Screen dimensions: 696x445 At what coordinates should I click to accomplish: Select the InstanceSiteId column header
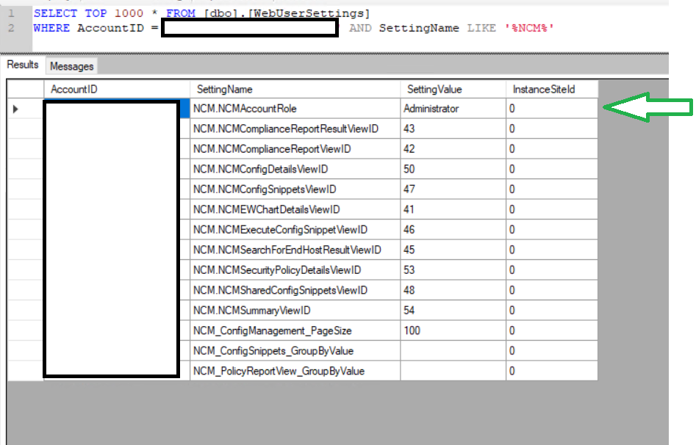(552, 89)
